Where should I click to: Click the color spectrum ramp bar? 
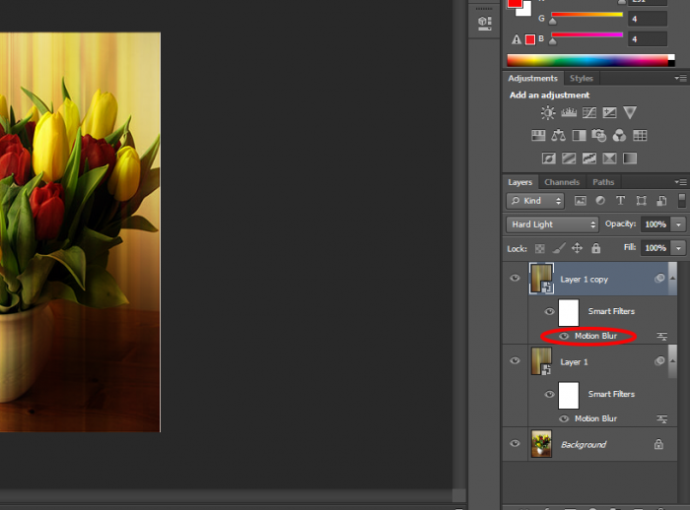pos(589,60)
